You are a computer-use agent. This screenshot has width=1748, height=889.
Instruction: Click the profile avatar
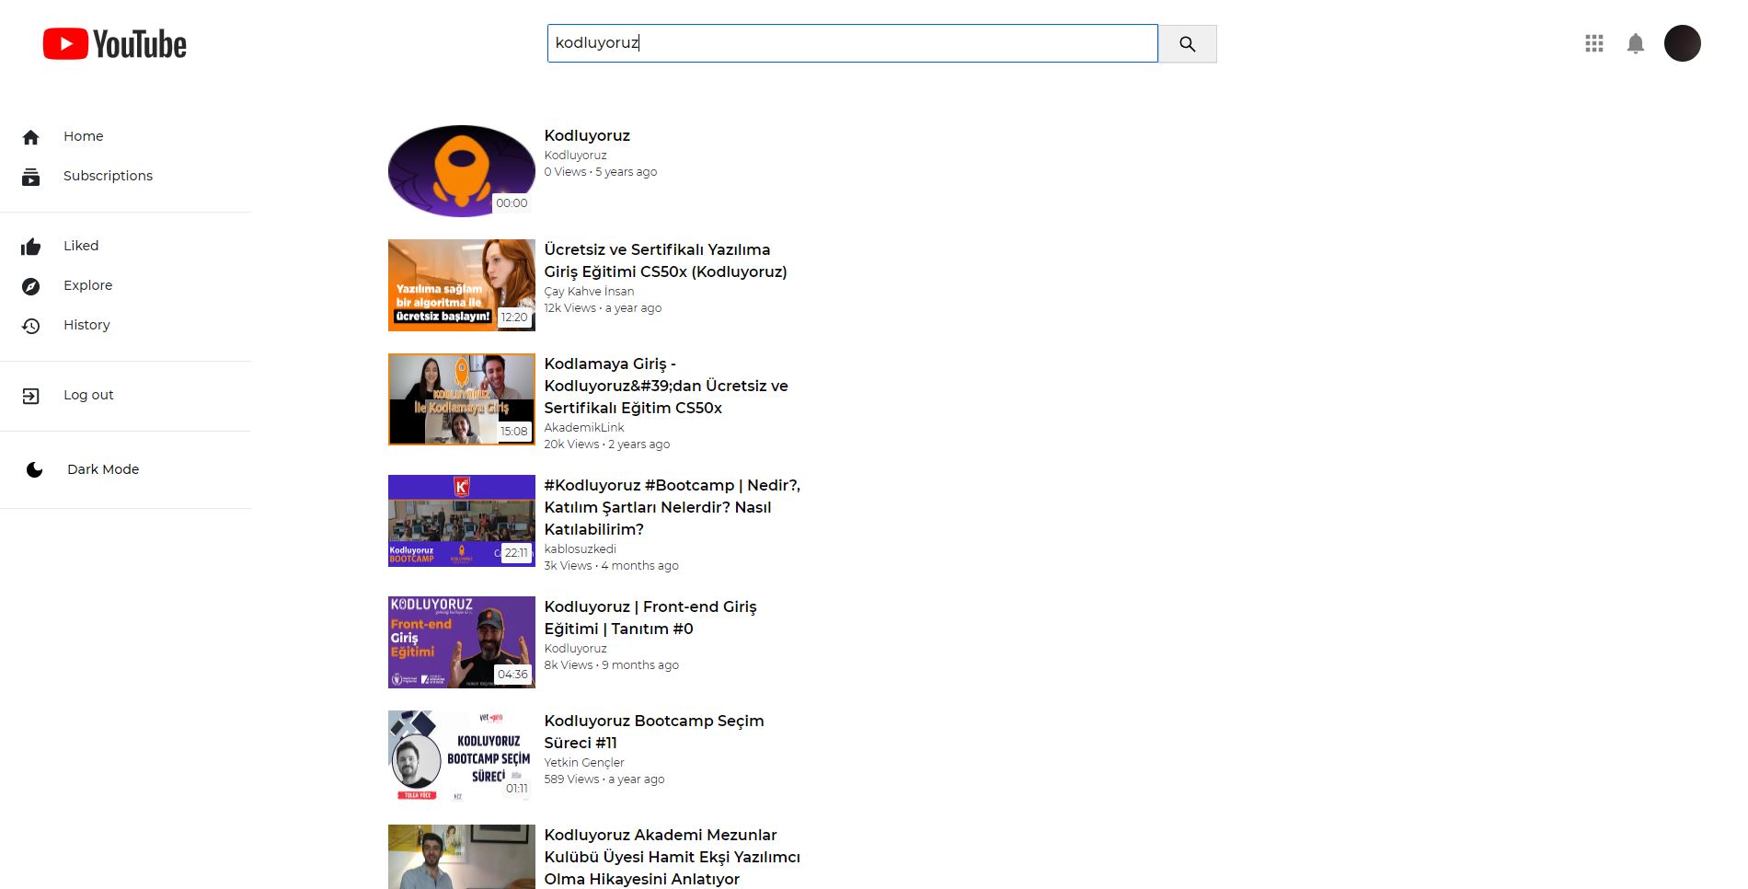click(1682, 43)
